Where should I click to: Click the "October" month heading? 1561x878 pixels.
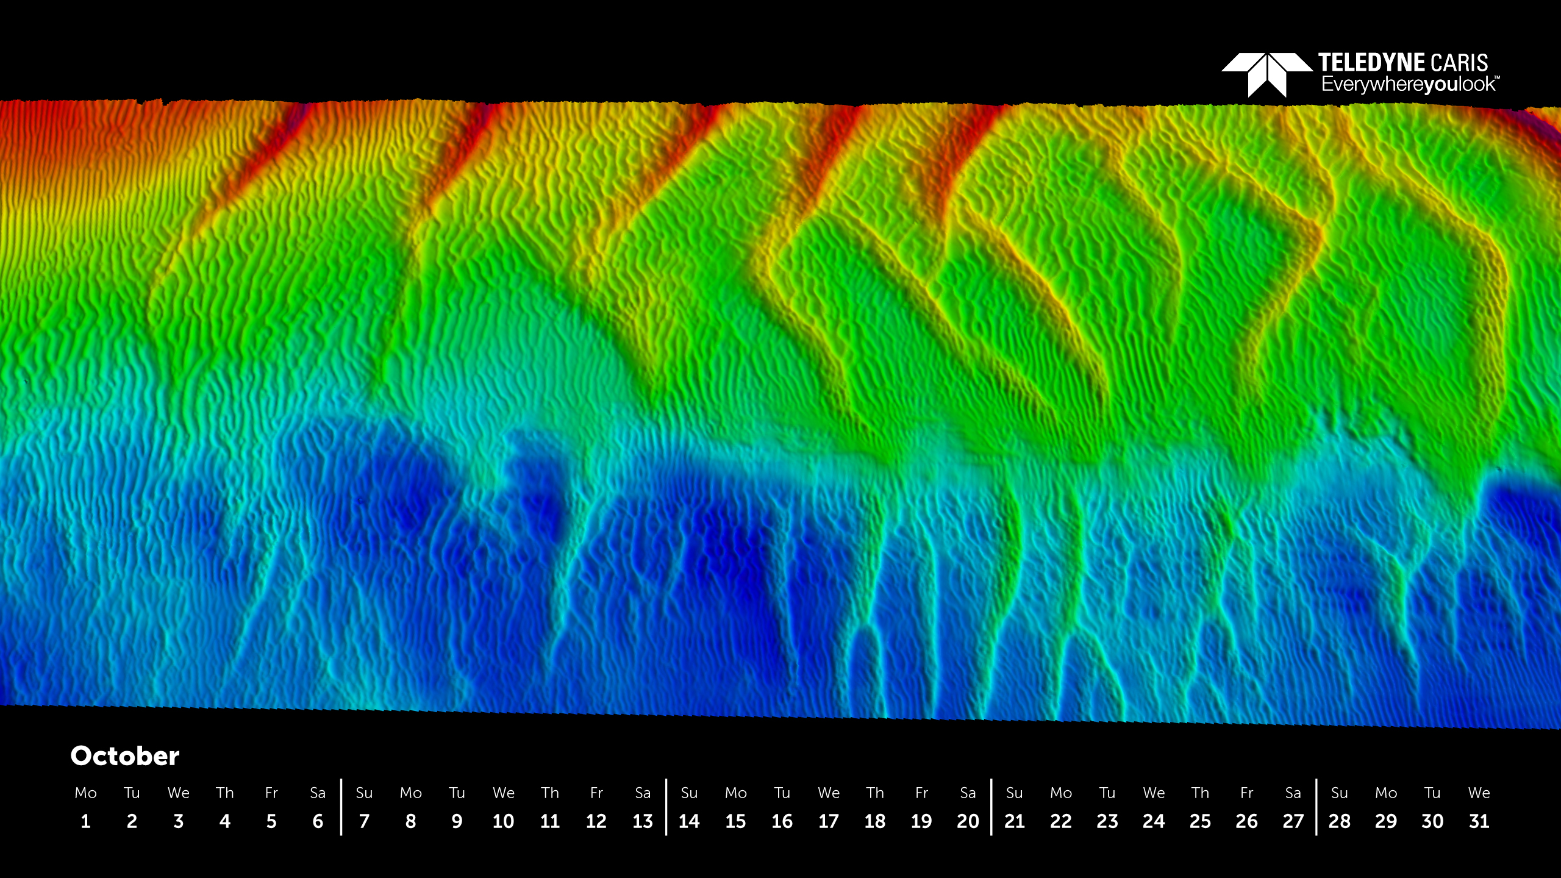click(125, 756)
